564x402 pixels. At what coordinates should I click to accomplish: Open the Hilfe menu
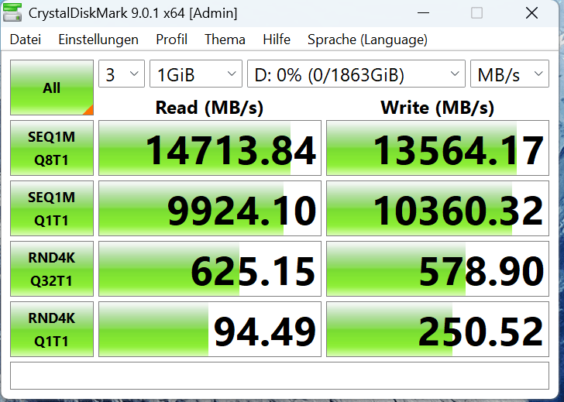click(x=277, y=40)
